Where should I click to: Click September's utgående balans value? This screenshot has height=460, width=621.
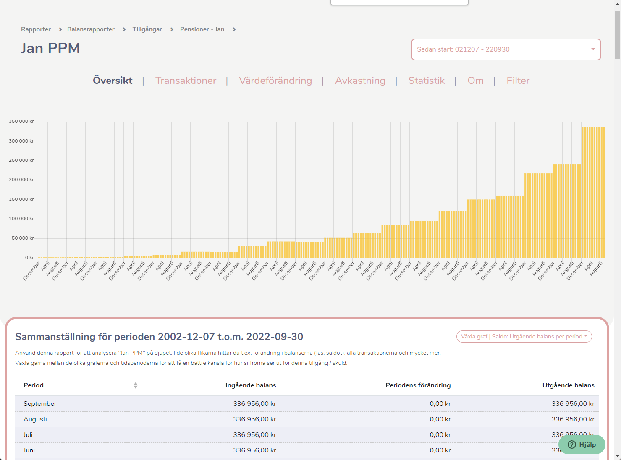coord(573,404)
